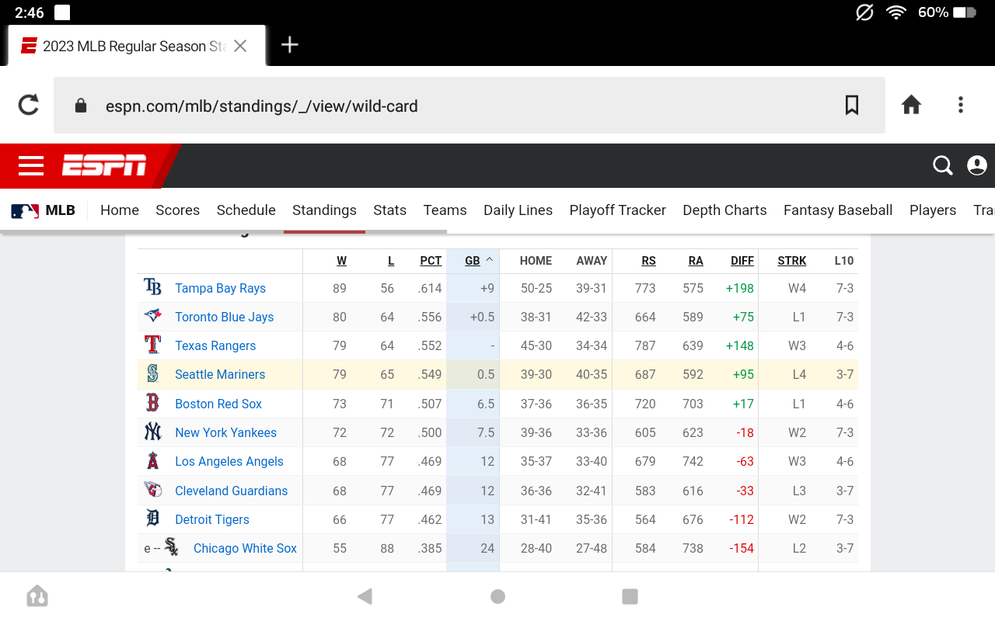Open ESPN search magnifier
This screenshot has height=621, width=995.
click(942, 165)
